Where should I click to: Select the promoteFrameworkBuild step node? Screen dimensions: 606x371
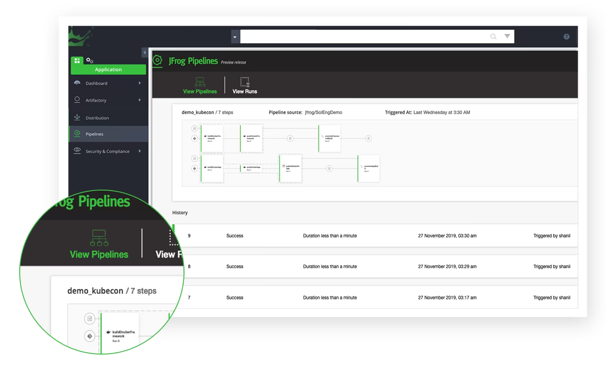click(330, 138)
